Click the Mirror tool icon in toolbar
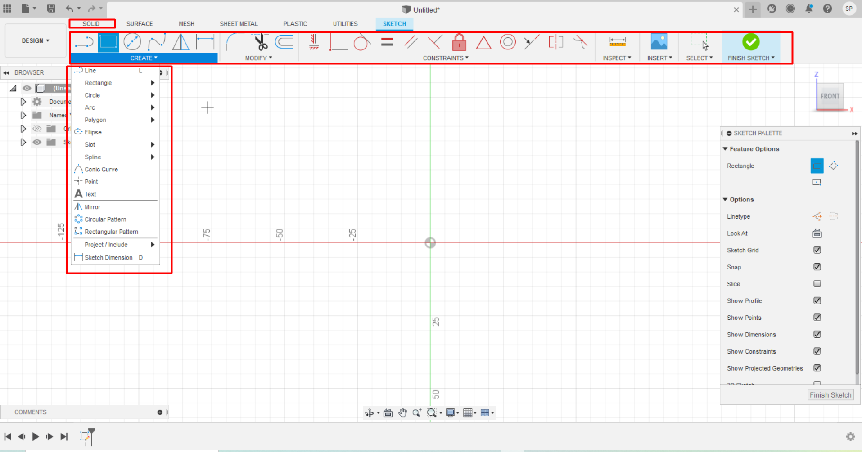Image resolution: width=862 pixels, height=452 pixels. tap(181, 42)
